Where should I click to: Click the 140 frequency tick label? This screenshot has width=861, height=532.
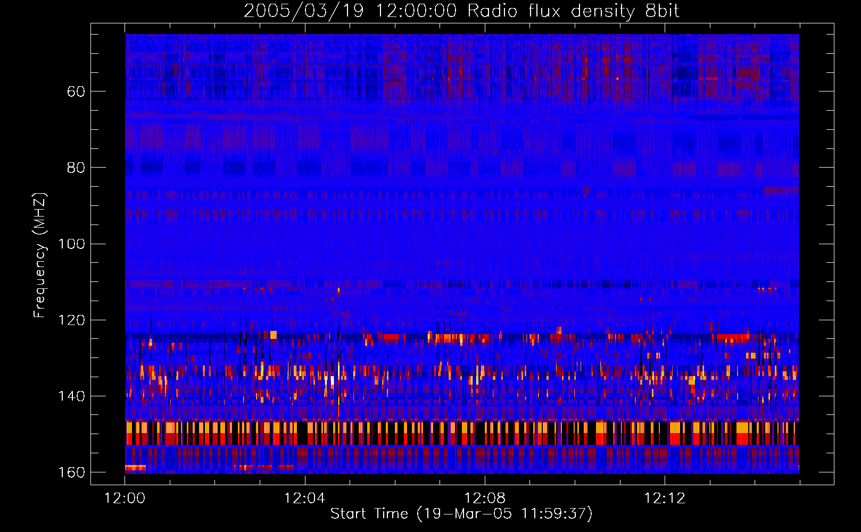[71, 396]
